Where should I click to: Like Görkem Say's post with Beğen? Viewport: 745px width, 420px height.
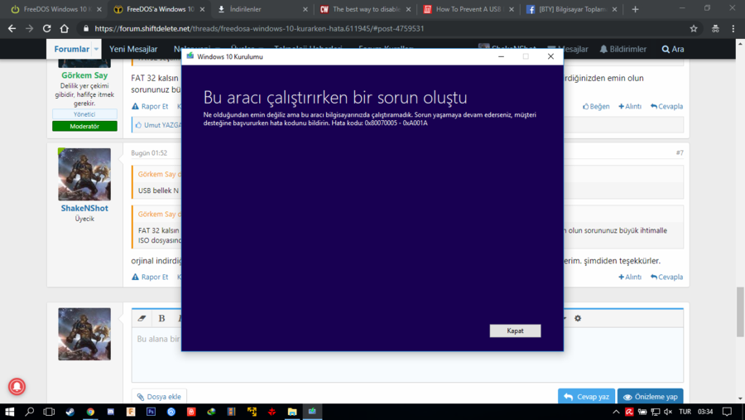tap(596, 106)
